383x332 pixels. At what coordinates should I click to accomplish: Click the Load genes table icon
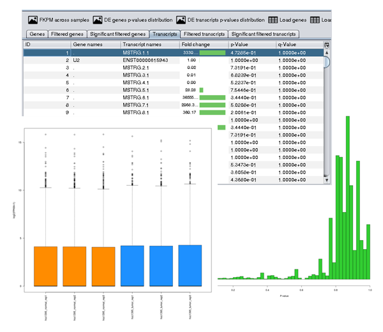coord(272,20)
